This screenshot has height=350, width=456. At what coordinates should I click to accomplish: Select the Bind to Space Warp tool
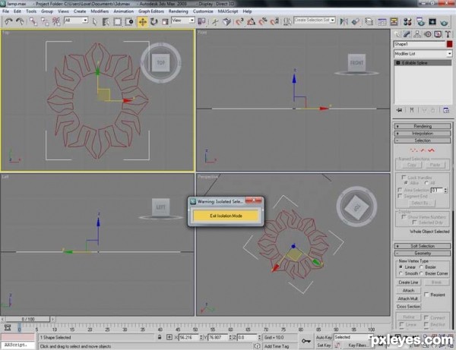coord(56,21)
